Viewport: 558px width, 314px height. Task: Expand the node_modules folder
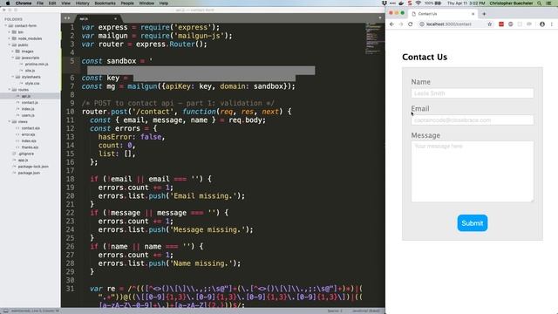[10, 38]
